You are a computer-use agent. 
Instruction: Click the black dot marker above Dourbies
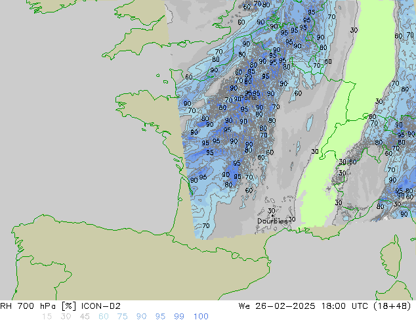click(272, 216)
